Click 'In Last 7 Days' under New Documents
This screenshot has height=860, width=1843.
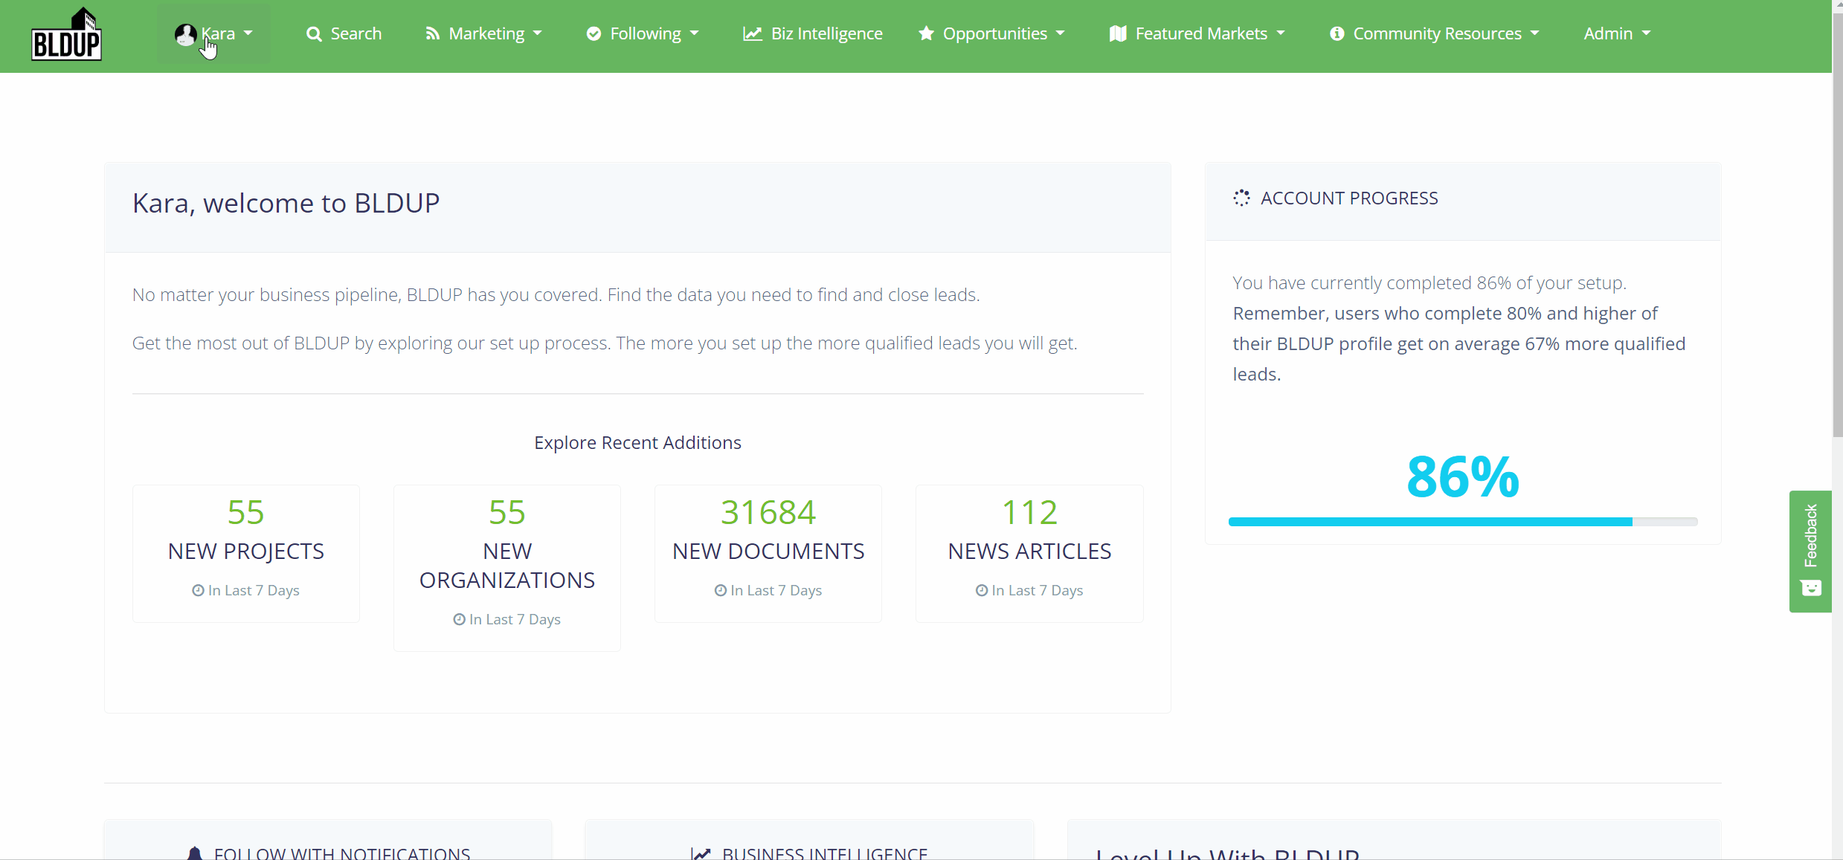point(776,590)
